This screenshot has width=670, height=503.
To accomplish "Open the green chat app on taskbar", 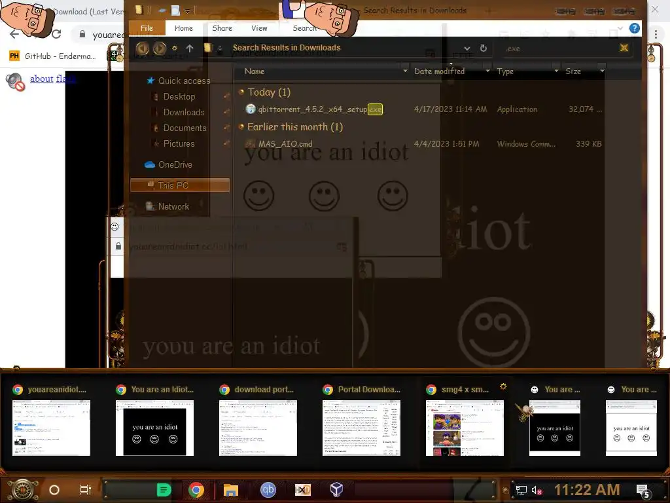I will coord(164,490).
